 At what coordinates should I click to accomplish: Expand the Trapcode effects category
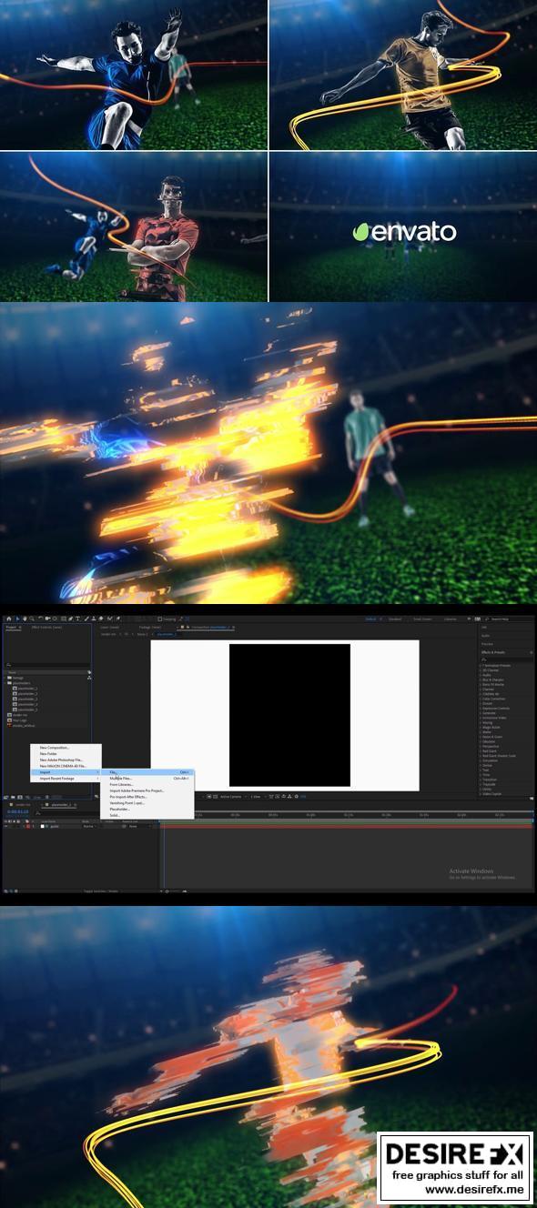[481, 784]
